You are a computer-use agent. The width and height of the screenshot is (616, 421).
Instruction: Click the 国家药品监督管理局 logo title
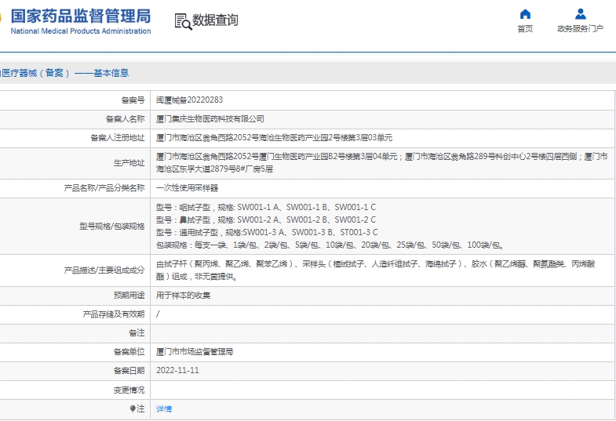pyautogui.click(x=81, y=16)
